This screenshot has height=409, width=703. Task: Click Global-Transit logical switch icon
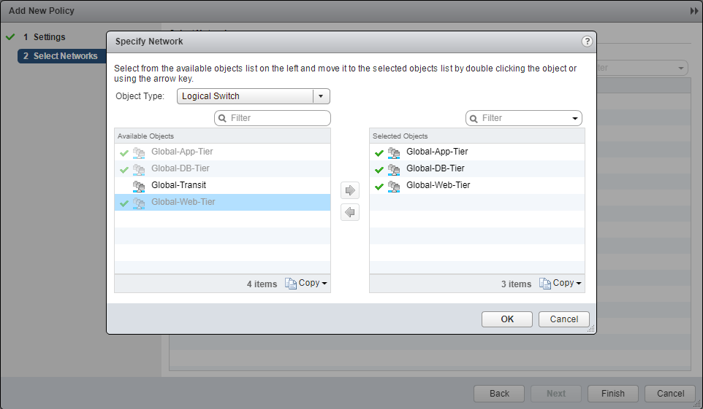point(139,185)
